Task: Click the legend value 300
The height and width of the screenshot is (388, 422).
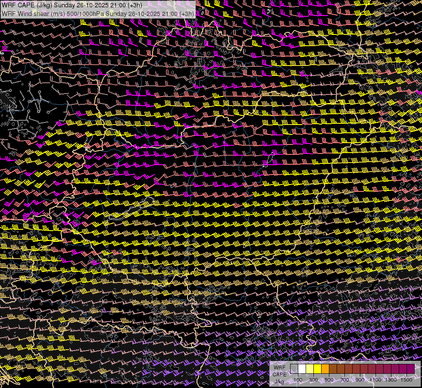Action: 313,380
